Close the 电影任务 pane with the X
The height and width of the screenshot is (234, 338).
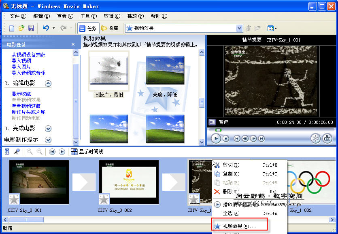73,44
